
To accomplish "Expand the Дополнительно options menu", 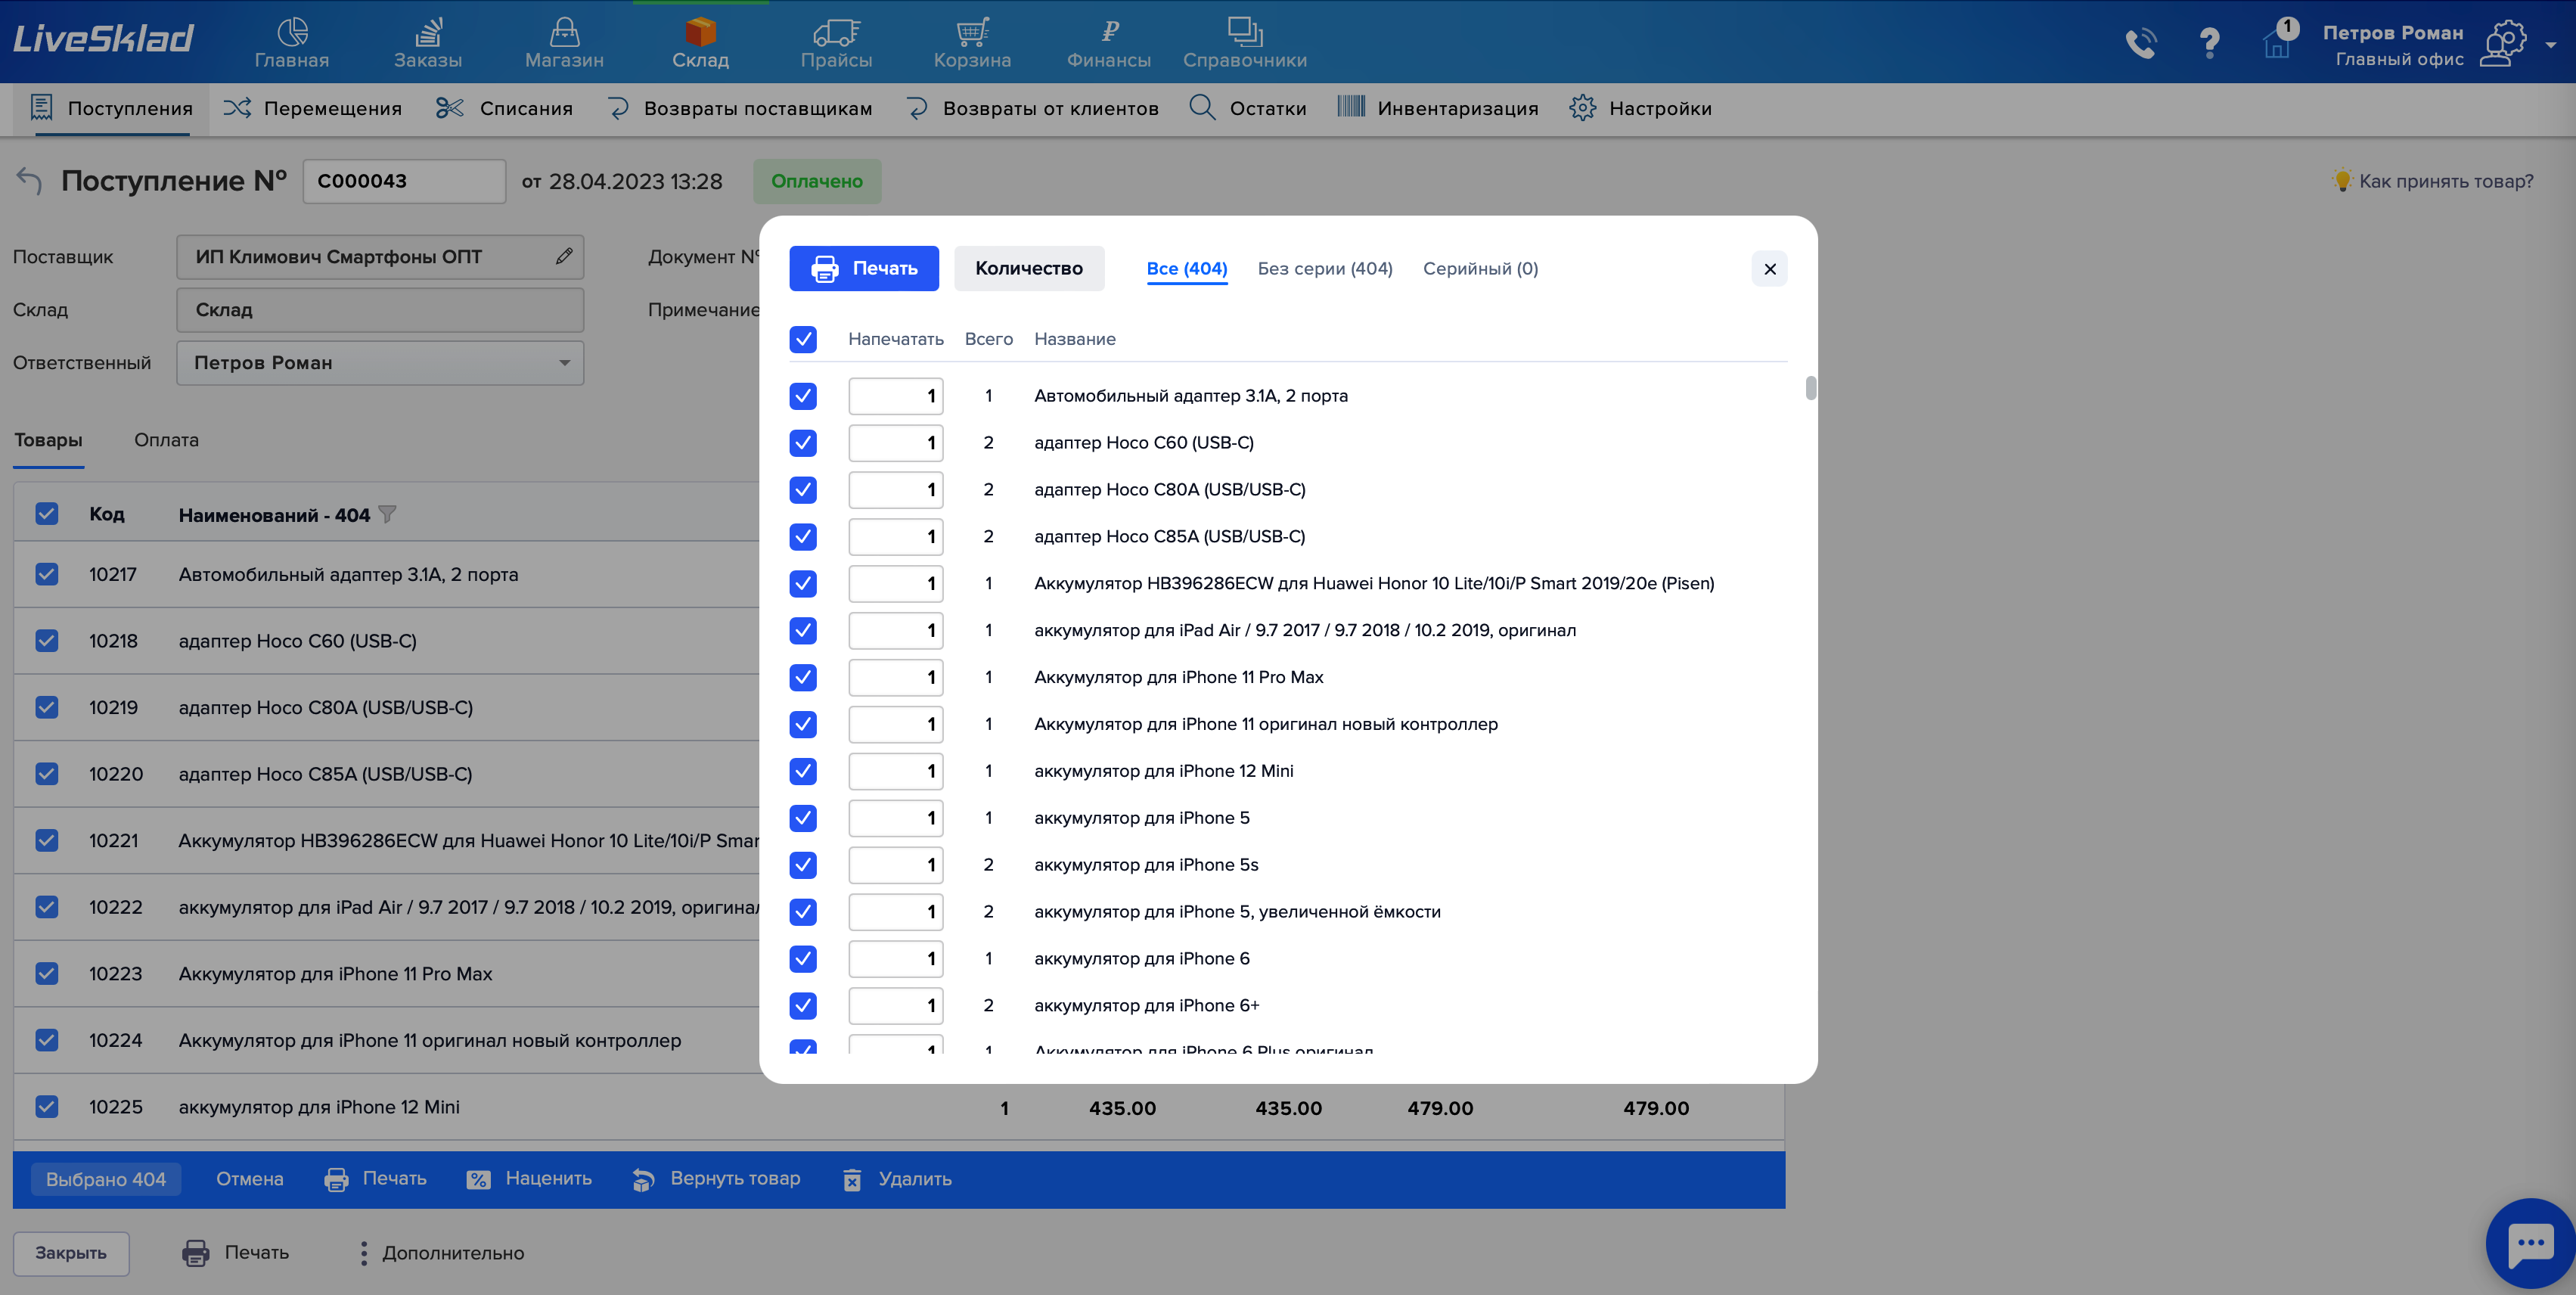I will coord(442,1253).
